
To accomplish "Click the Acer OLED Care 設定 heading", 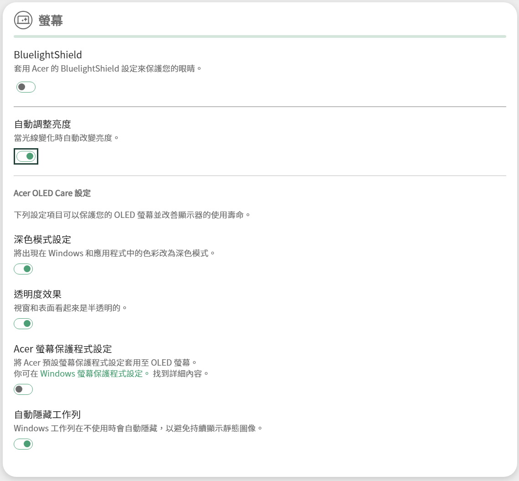I will [x=52, y=193].
